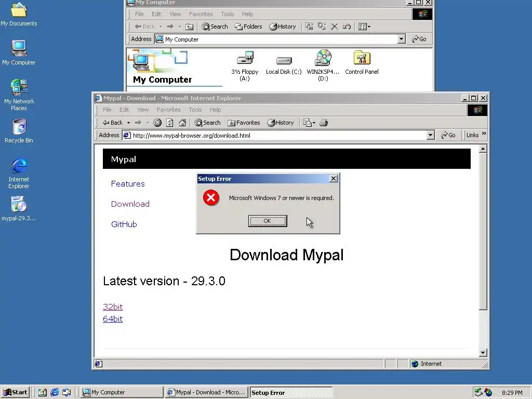The image size is (532, 399).
Task: Click Back button in Internet Explorer
Action: pos(113,123)
